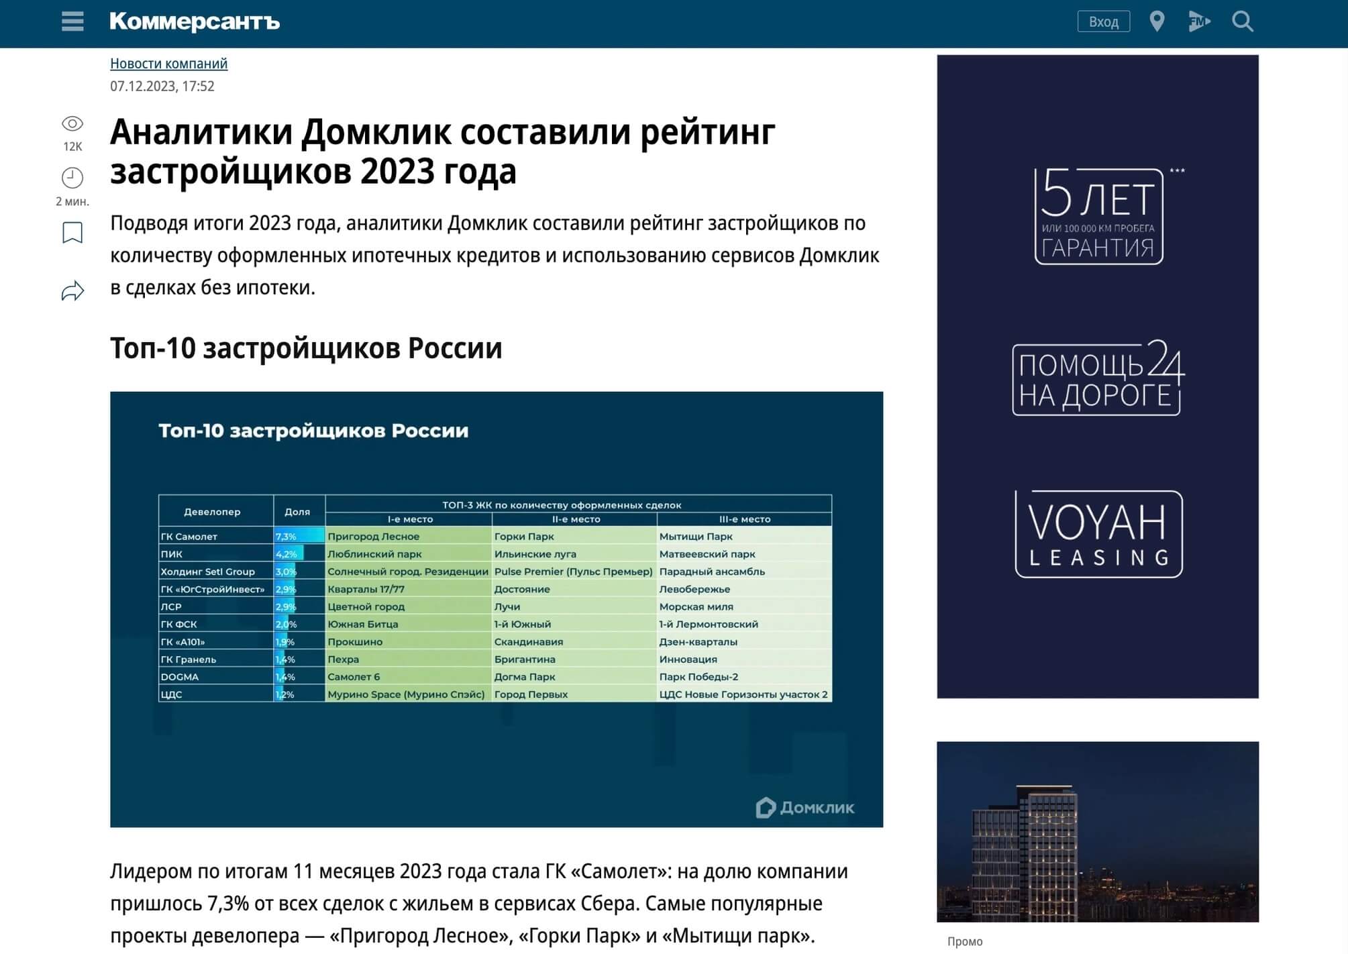Viewport: 1348px width, 954px height.
Task: Click the ПОМОЩЬ 24 НА ДОРОГЕ ad text
Action: (1098, 378)
